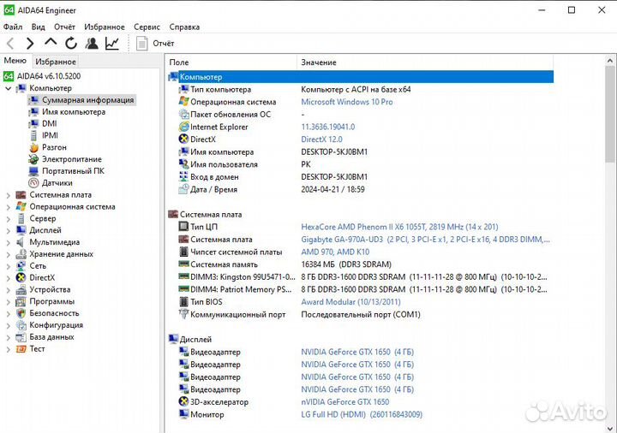Screen dimensions: 617x433
Task: Open the user profile toolbar icon
Action: (92, 44)
